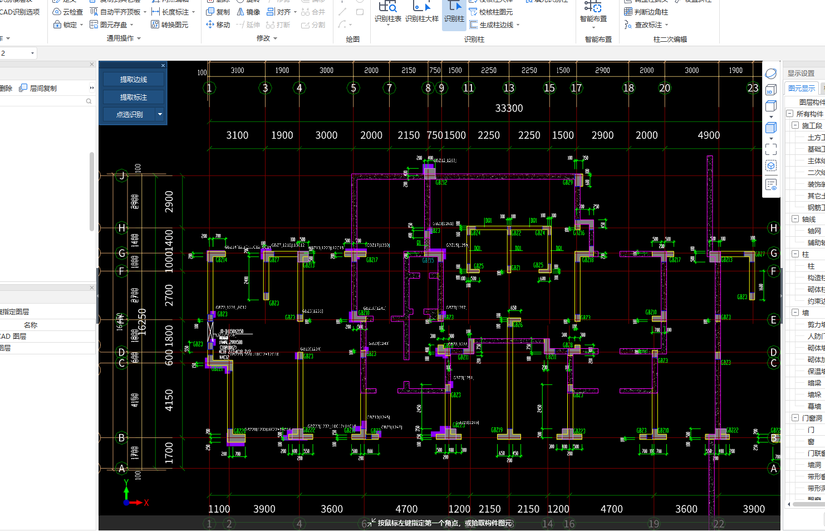Select the 镜像 mirror tool
The width and height of the screenshot is (825, 531).
coord(248,12)
